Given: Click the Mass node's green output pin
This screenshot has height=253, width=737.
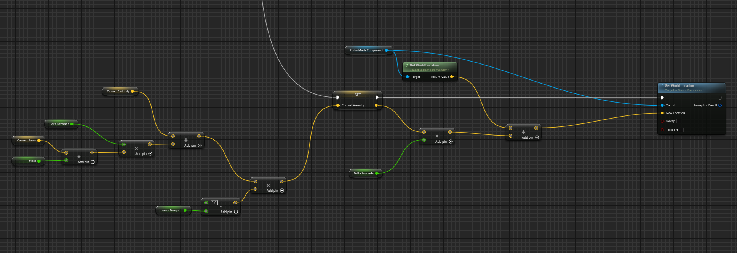Looking at the screenshot, I should coord(39,161).
